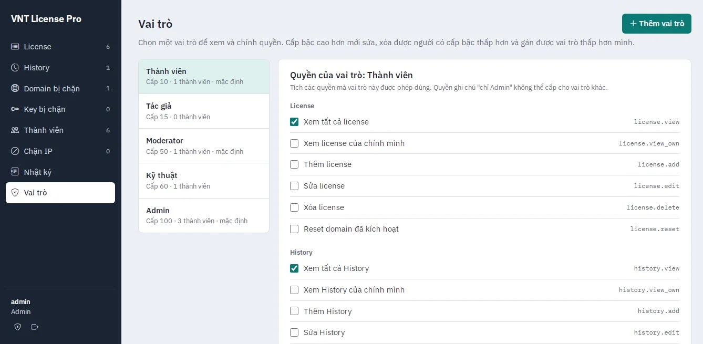The width and height of the screenshot is (703, 344).
Task: Click the History clock icon
Action: tap(15, 68)
